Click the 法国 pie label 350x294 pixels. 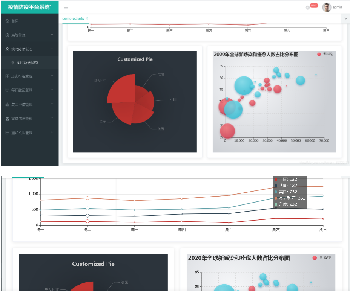pyautogui.click(x=161, y=75)
